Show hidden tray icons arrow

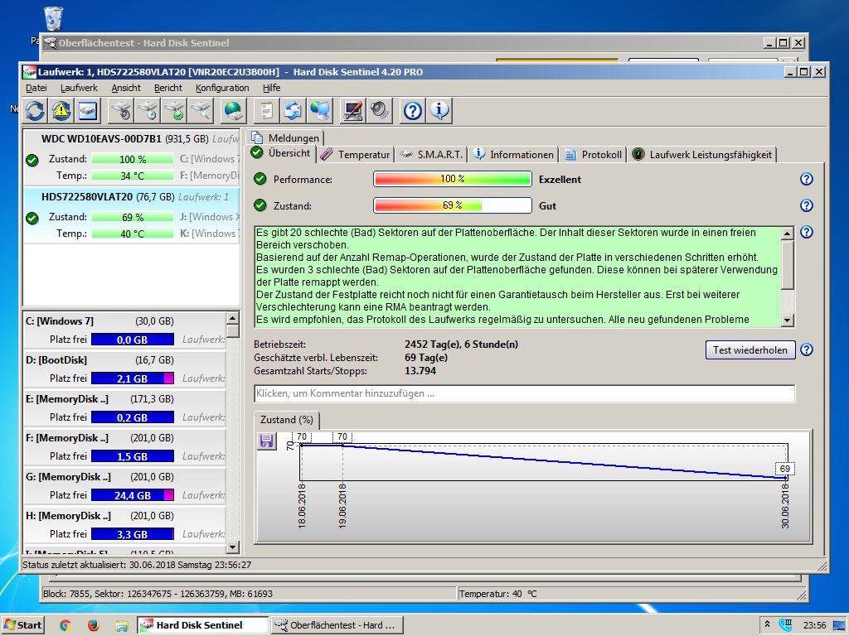pyautogui.click(x=767, y=624)
